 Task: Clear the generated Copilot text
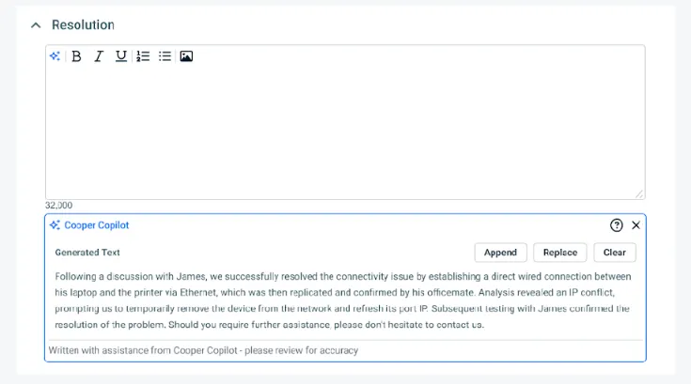point(615,253)
